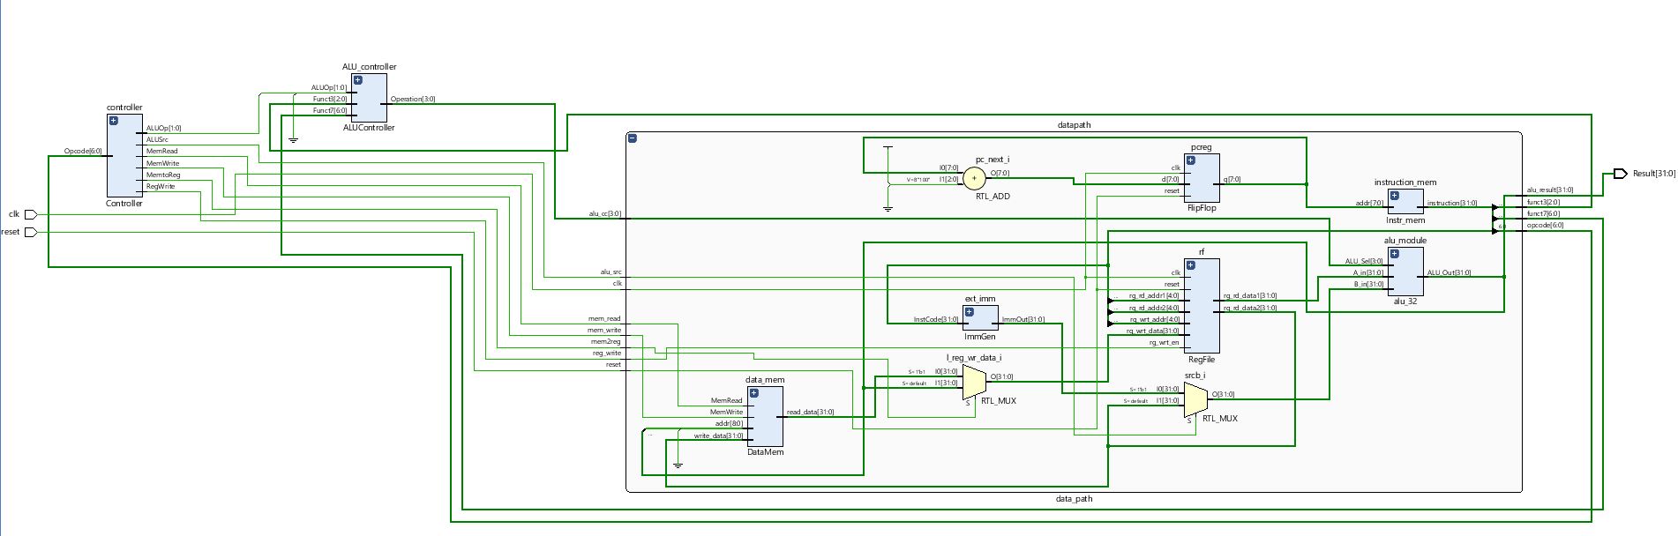The width and height of the screenshot is (1678, 536).
Task: Expand the data_mem DataMem block
Action: click(x=753, y=393)
